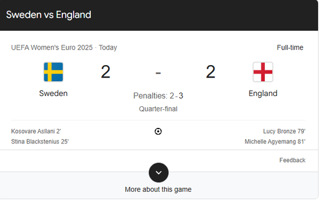The height and width of the screenshot is (217, 321).
Task: Click the Sweden vs England header title
Action: 49,15
